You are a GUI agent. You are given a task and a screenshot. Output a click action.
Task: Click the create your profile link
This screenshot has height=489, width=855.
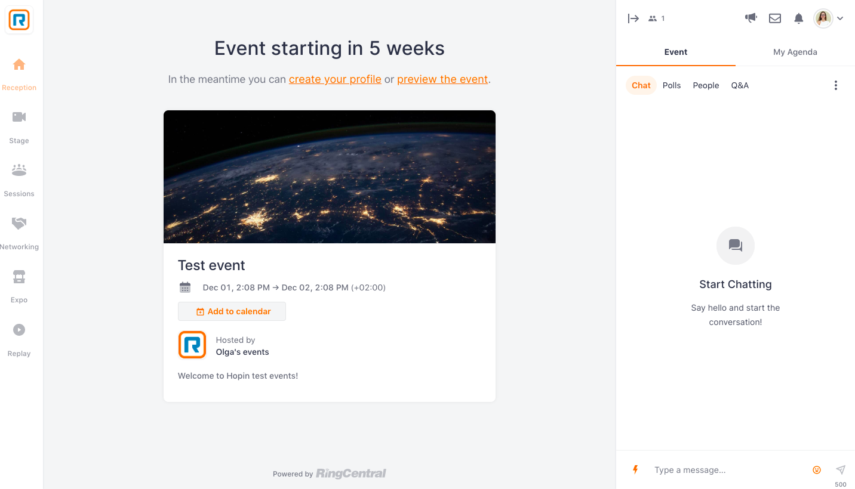click(335, 79)
